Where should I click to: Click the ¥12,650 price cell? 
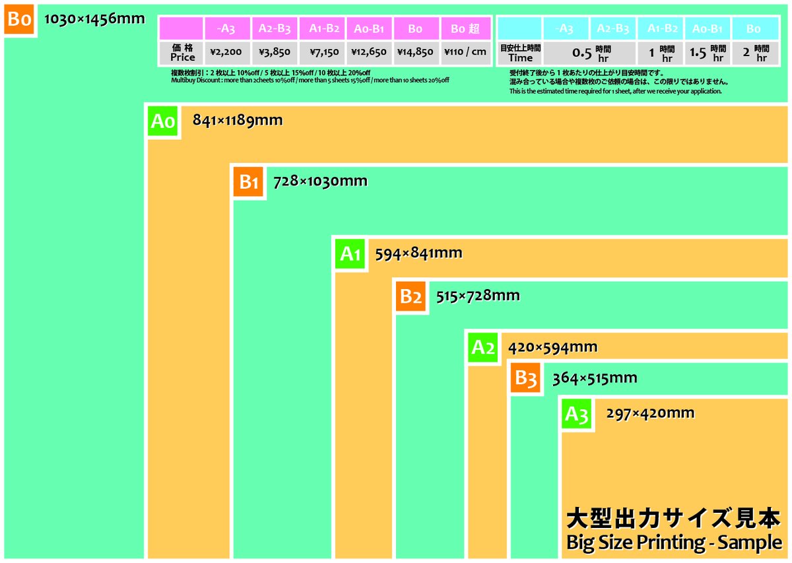tap(369, 53)
